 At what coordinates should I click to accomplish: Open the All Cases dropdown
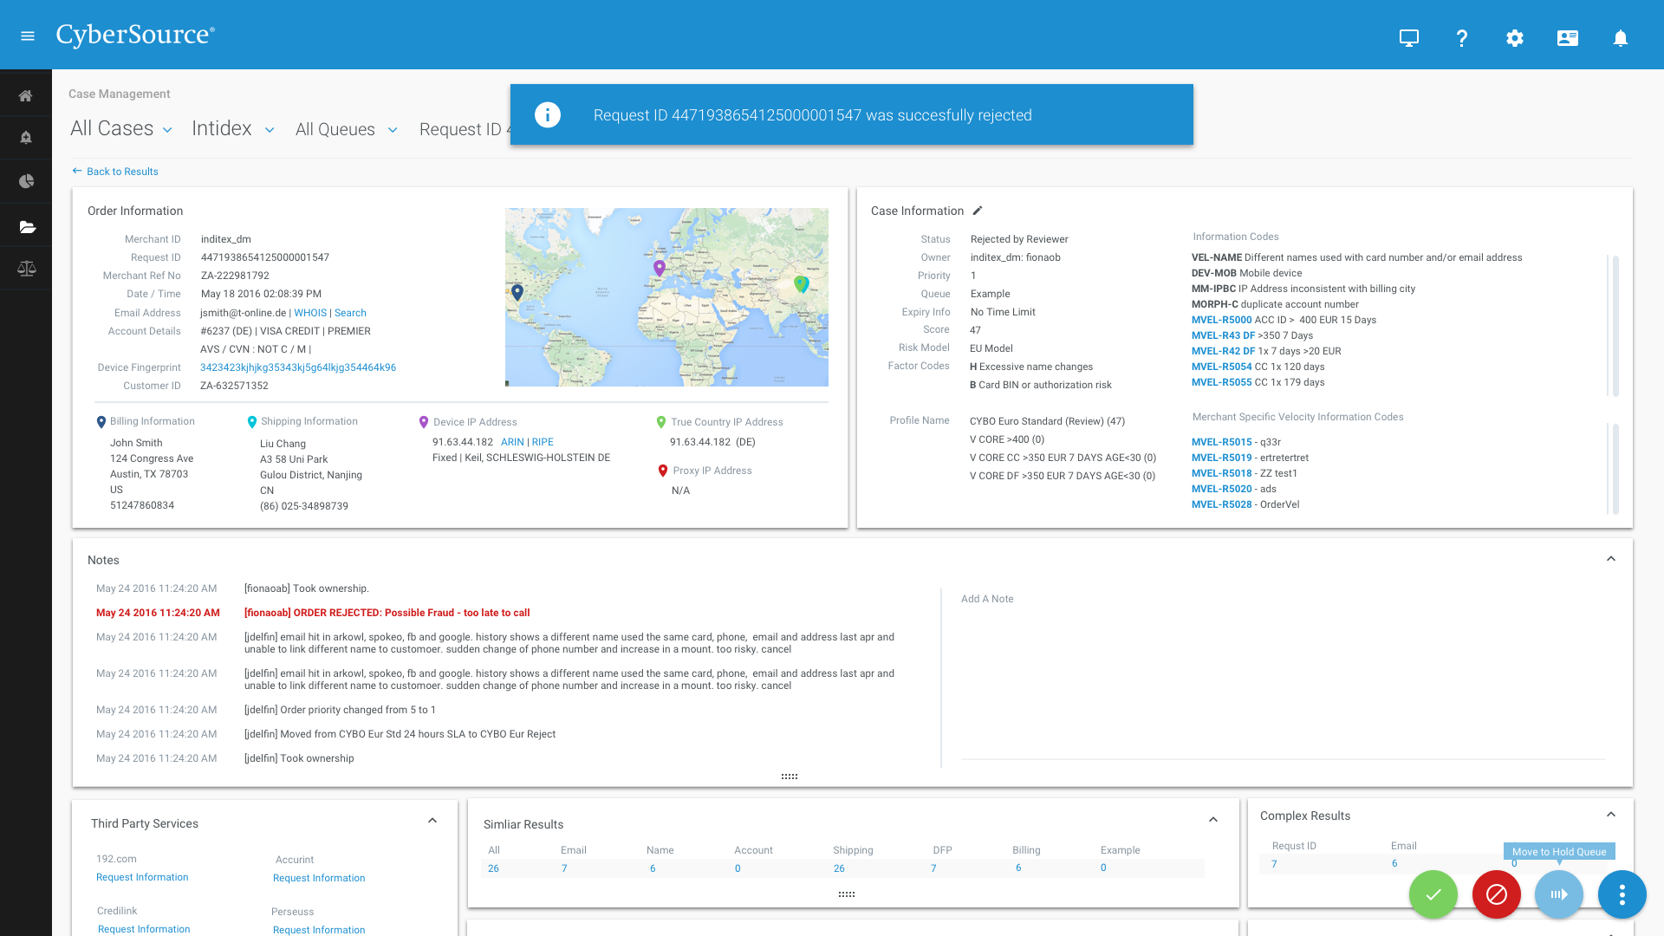click(121, 128)
